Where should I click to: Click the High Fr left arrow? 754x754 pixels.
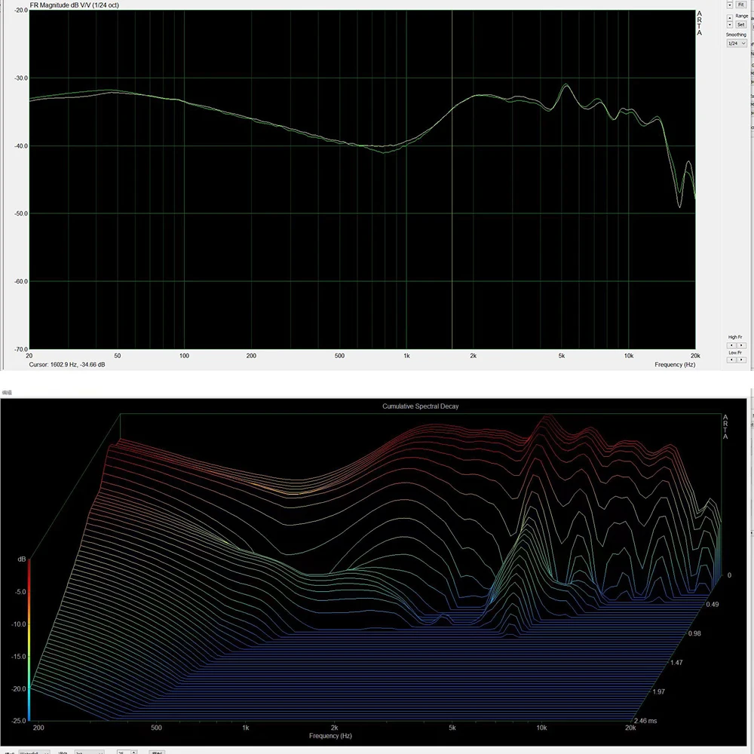click(732, 345)
